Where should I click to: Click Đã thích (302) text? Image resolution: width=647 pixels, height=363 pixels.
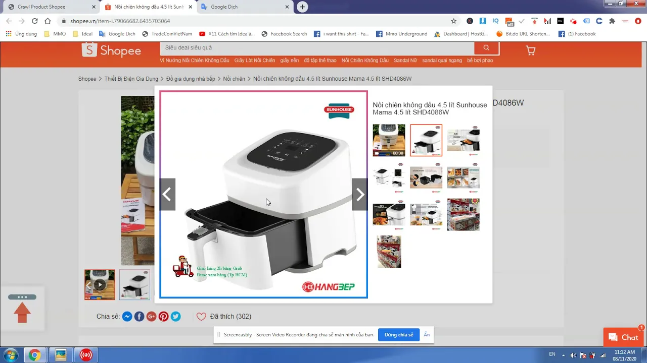click(230, 317)
